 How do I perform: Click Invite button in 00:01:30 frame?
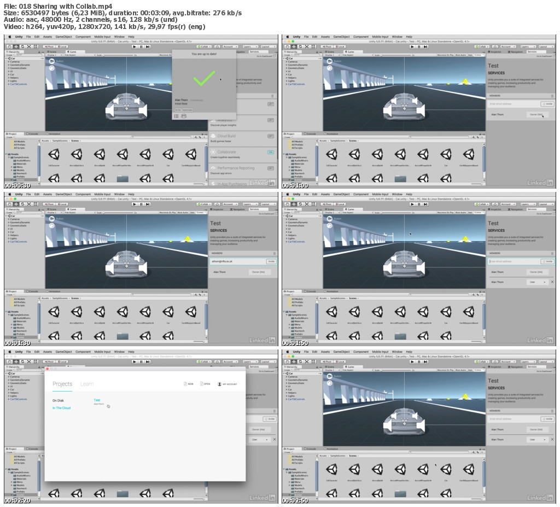point(271,261)
